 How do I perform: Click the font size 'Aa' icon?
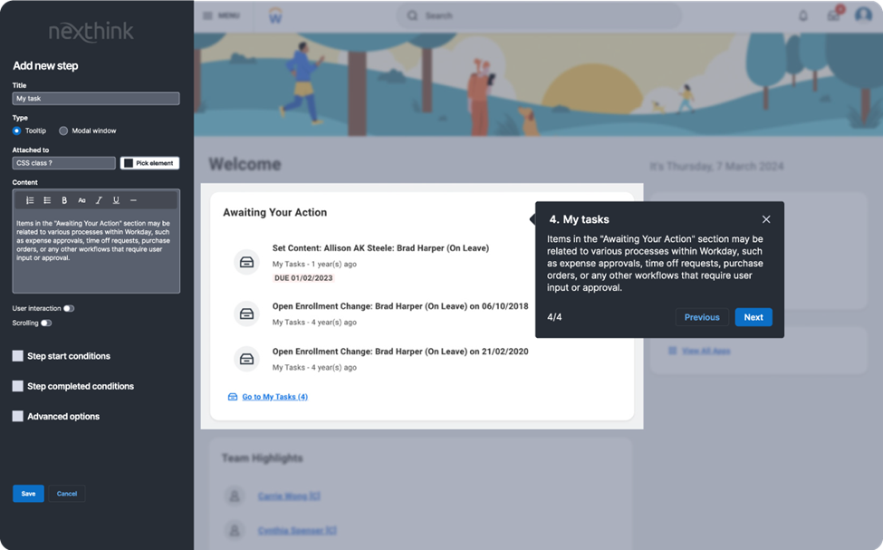point(82,200)
